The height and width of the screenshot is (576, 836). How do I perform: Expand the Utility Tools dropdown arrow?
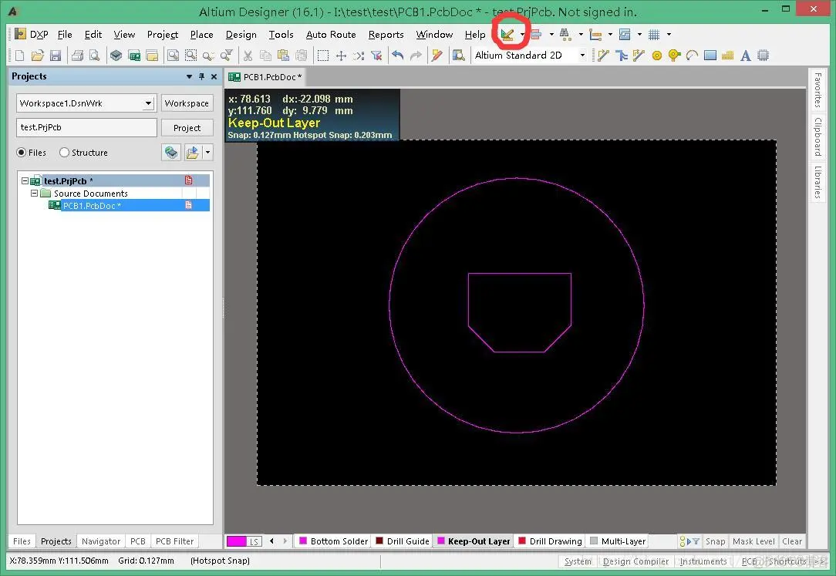pyautogui.click(x=523, y=35)
